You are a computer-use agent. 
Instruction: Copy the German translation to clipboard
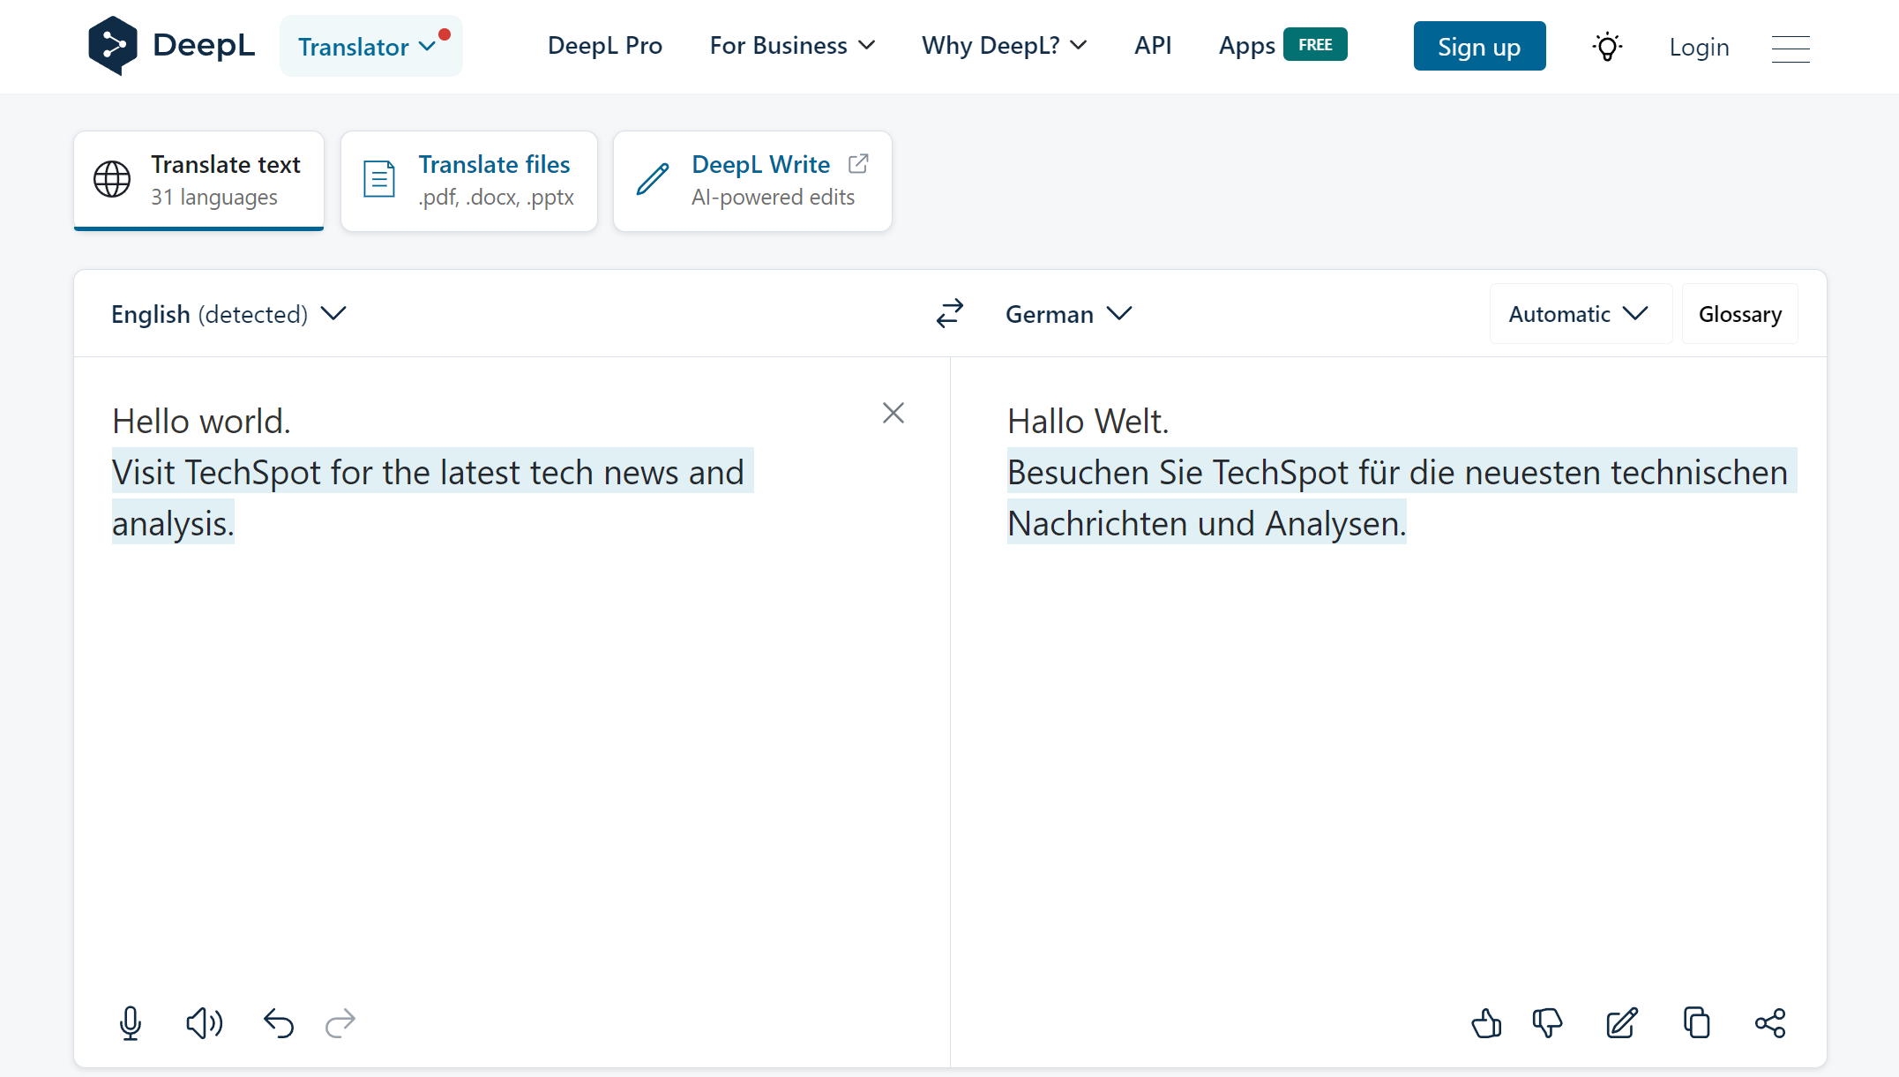pos(1696,1023)
